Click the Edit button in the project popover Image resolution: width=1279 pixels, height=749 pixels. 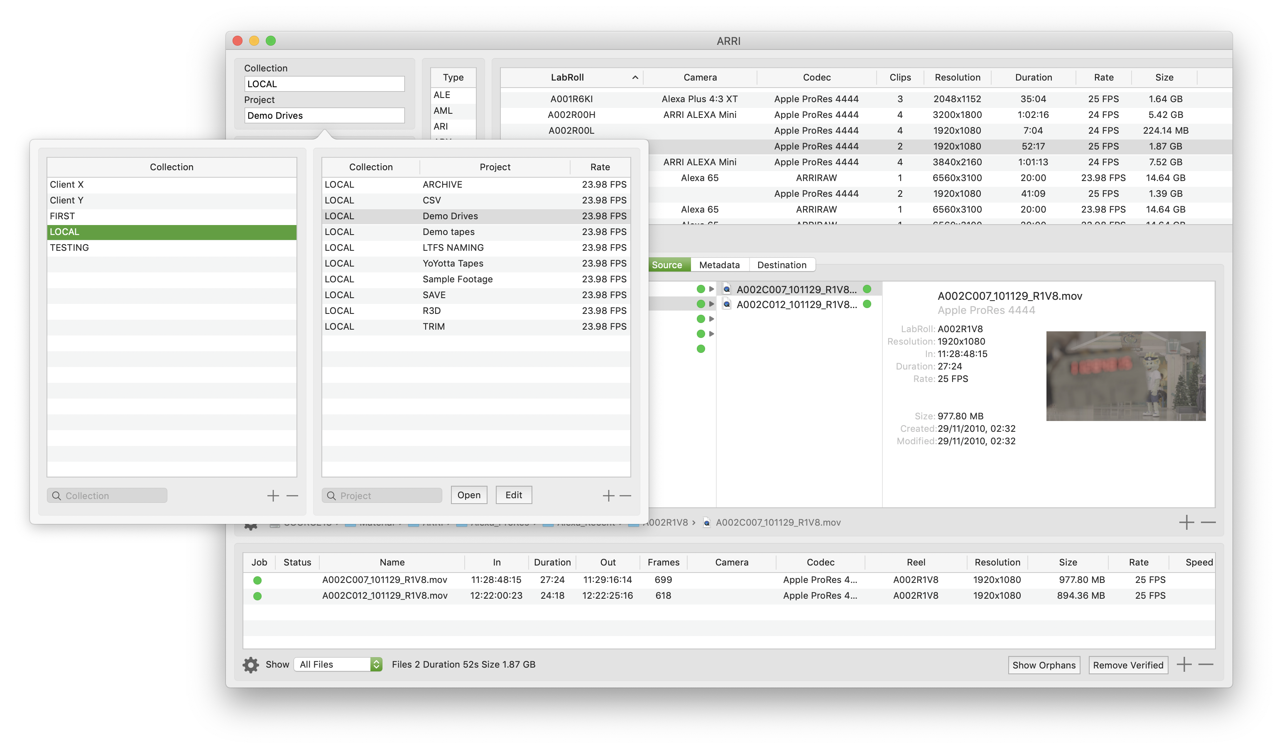[x=514, y=495]
